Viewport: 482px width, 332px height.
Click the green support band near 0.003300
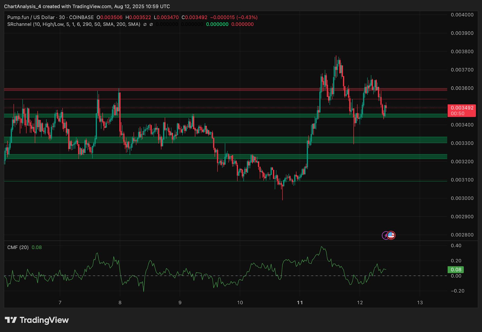coord(225,140)
